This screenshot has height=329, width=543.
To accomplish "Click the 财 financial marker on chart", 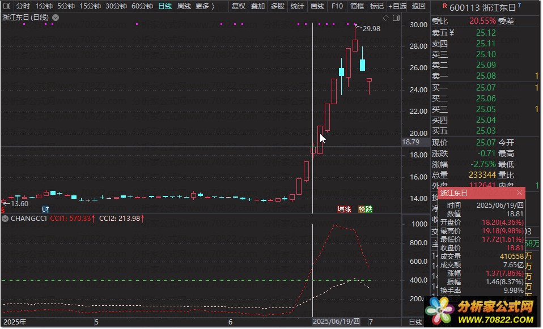I will click(45, 210).
